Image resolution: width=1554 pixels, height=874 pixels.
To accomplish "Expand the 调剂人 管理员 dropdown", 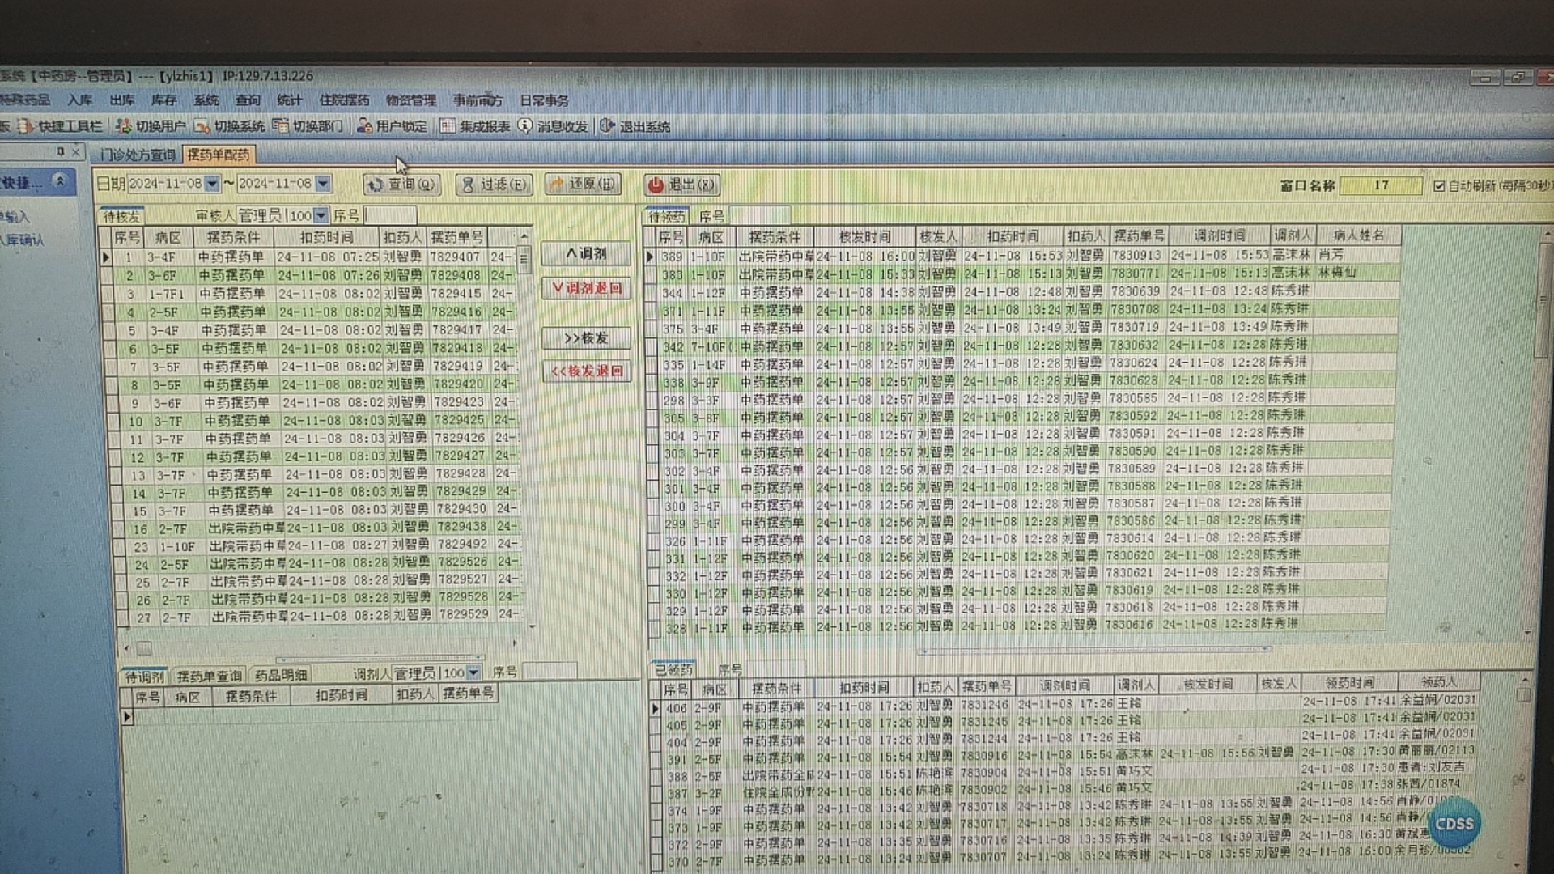I will 473,673.
